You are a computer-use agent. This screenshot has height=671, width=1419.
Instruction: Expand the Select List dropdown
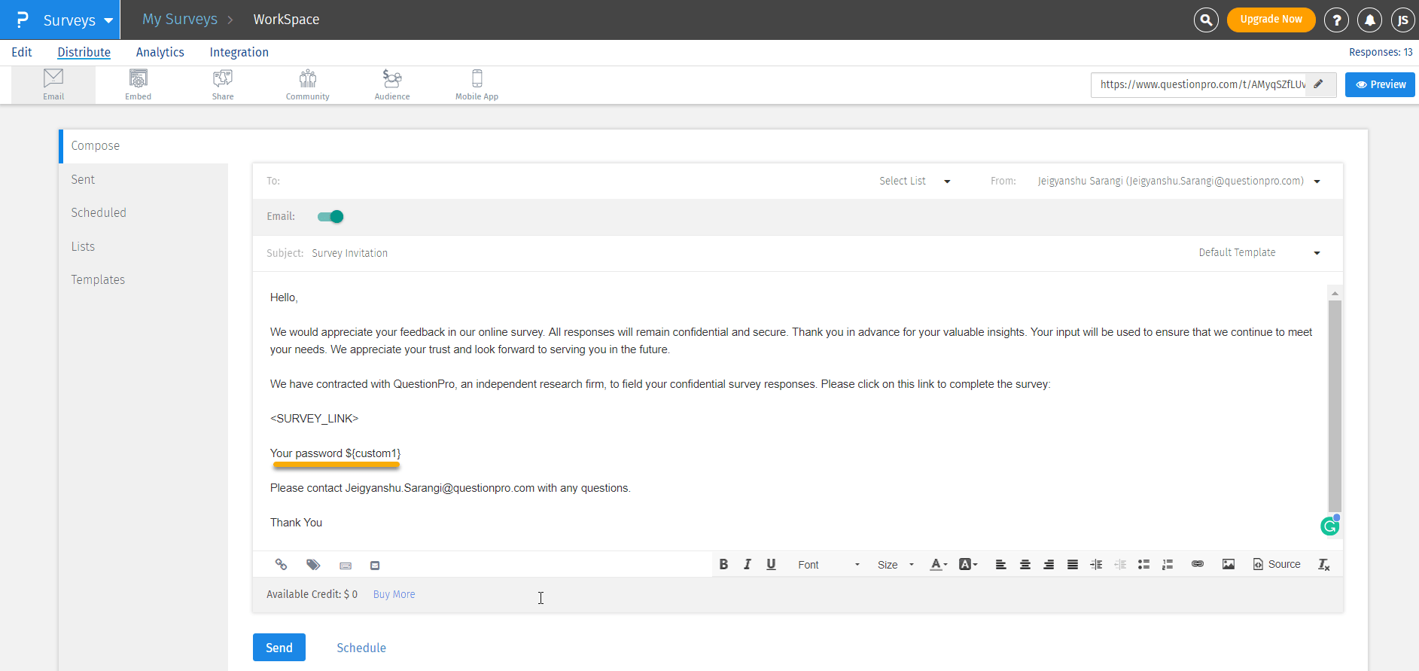(915, 181)
